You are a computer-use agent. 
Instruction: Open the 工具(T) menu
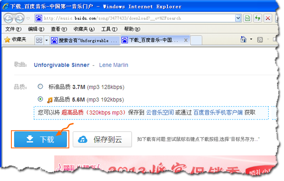click(109, 29)
